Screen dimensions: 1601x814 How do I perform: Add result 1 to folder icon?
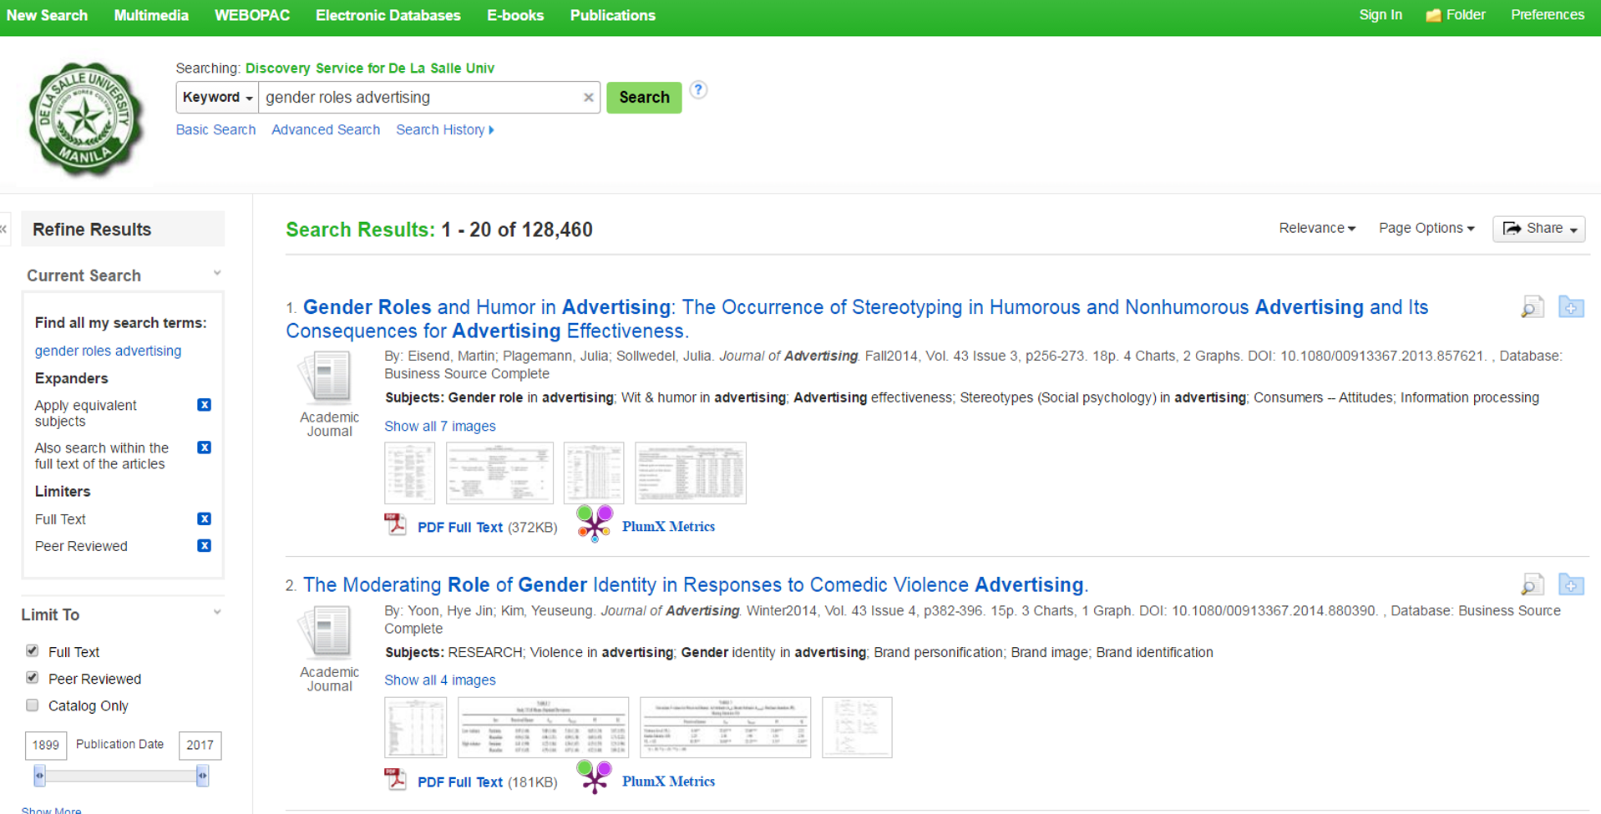[1571, 307]
